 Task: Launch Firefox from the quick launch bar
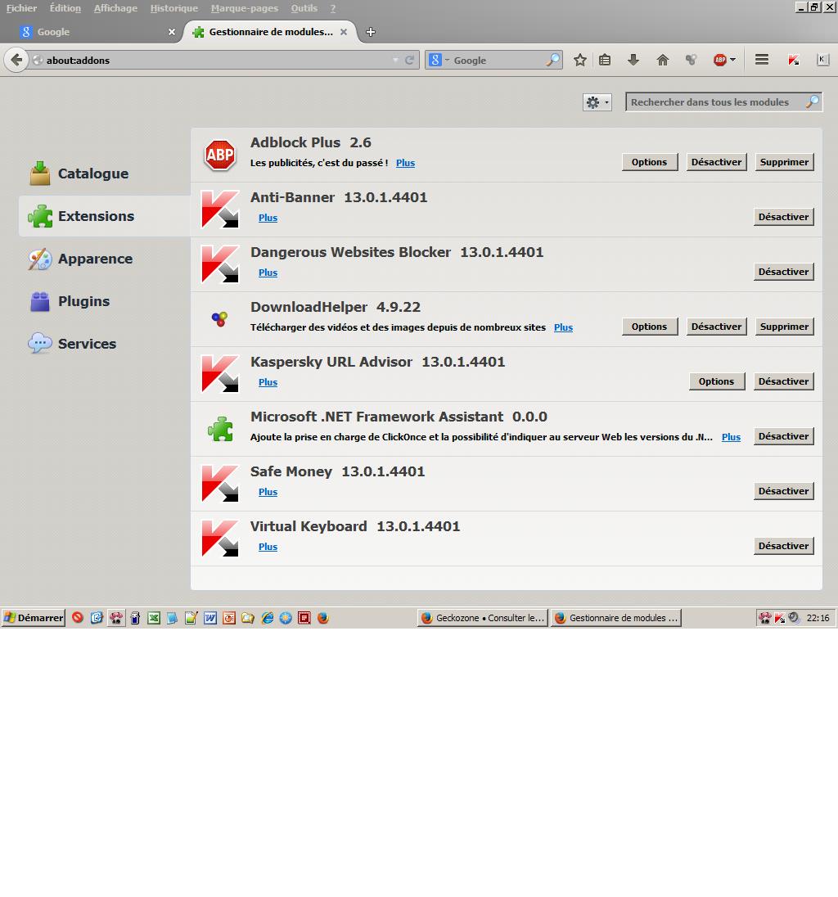(323, 618)
